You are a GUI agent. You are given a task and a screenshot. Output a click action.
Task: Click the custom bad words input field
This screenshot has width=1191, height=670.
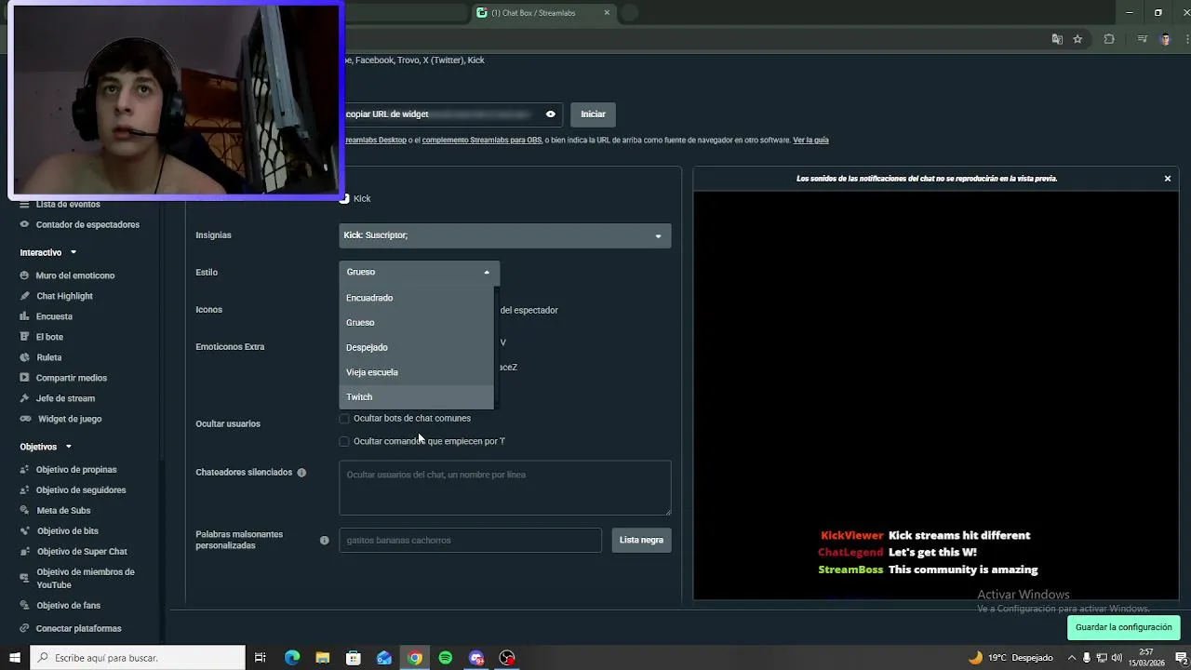pos(471,540)
